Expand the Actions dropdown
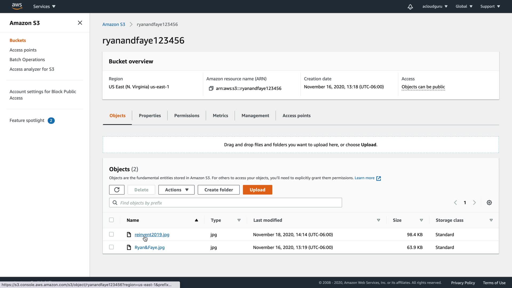 tap(176, 190)
